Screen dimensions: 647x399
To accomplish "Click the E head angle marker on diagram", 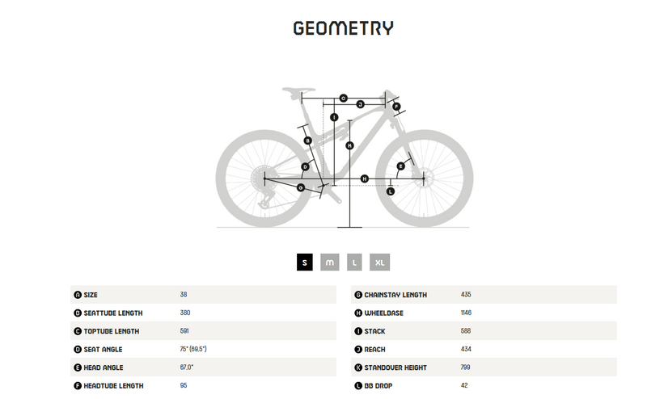I will pyautogui.click(x=400, y=166).
